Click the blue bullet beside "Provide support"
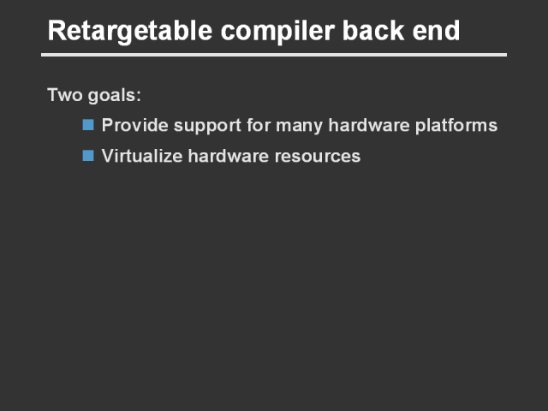Screen dimensions: 548x411 87,125
